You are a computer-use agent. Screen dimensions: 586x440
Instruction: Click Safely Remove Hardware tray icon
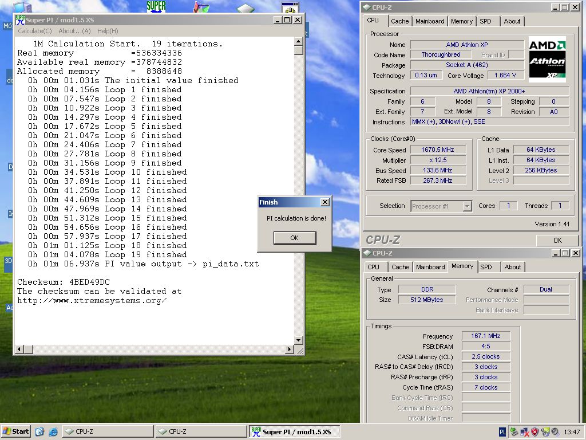click(514, 432)
